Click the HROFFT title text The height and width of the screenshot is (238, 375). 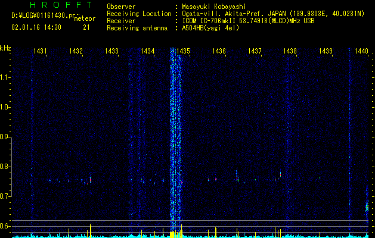pyautogui.click(x=61, y=5)
